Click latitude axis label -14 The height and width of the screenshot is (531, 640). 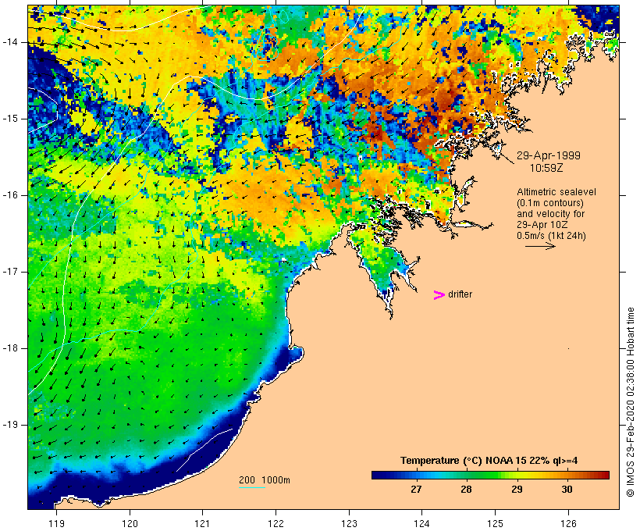(x=10, y=42)
